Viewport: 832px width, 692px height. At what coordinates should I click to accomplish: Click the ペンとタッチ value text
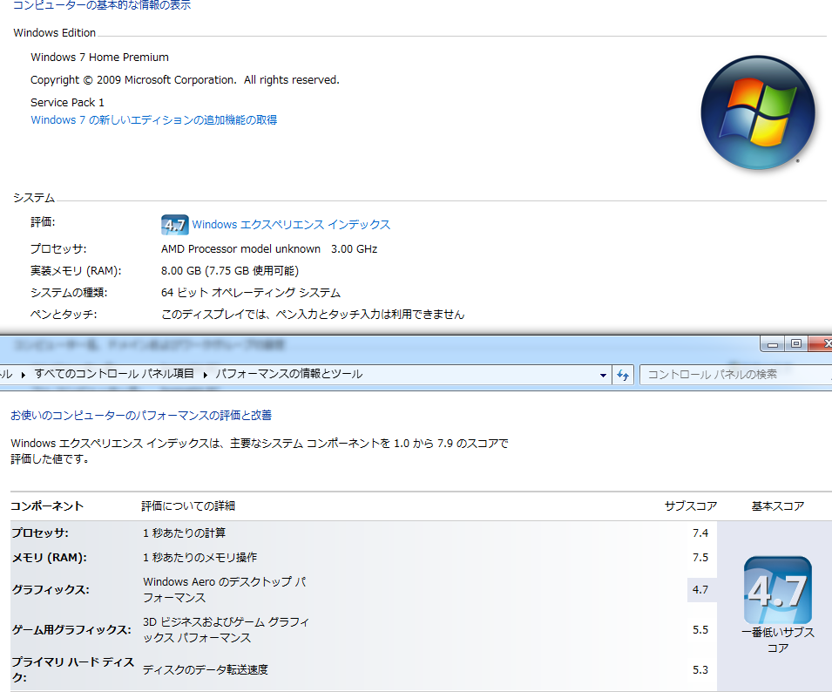coord(313,314)
